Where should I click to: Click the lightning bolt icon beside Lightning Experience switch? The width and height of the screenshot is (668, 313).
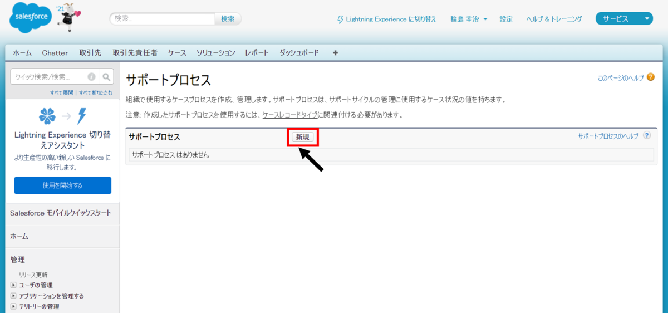click(341, 19)
